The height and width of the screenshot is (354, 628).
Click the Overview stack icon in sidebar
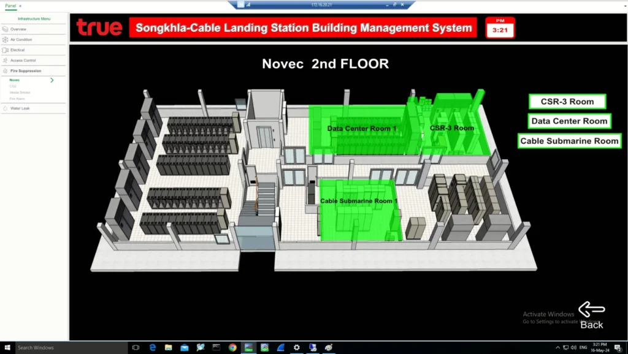click(5, 29)
